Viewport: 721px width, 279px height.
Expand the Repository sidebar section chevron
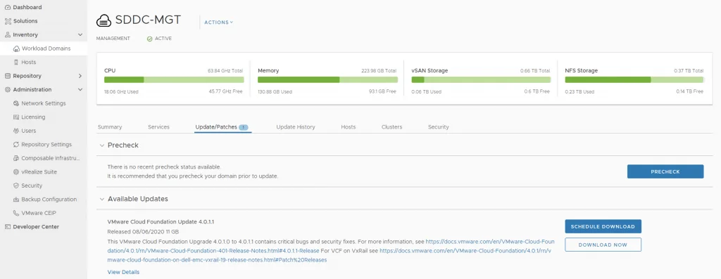point(80,76)
